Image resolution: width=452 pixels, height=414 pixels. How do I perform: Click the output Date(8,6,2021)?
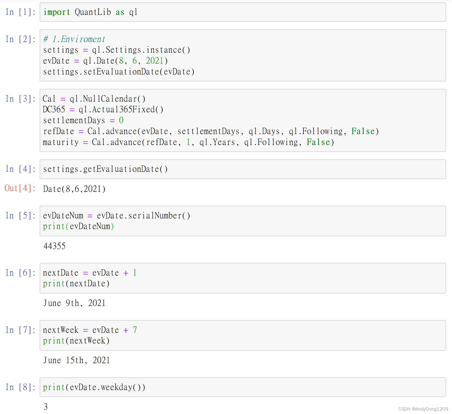(x=74, y=189)
